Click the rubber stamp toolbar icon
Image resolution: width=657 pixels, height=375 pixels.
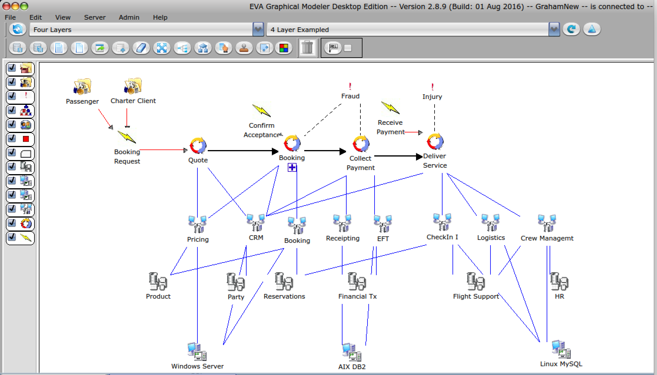pos(244,48)
